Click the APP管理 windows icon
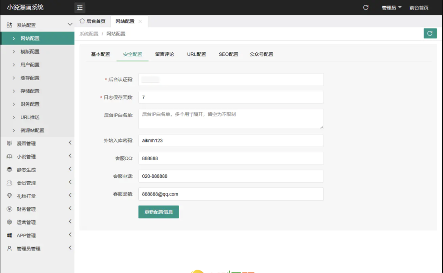The height and width of the screenshot is (273, 443). tap(10, 235)
